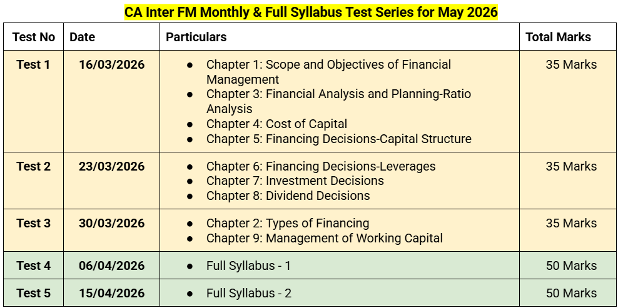Select the Full Syllabus - 1 entry

tap(248, 266)
